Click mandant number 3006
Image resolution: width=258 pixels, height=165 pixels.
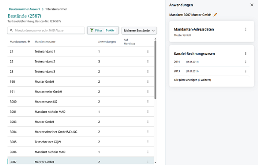tap(13, 152)
